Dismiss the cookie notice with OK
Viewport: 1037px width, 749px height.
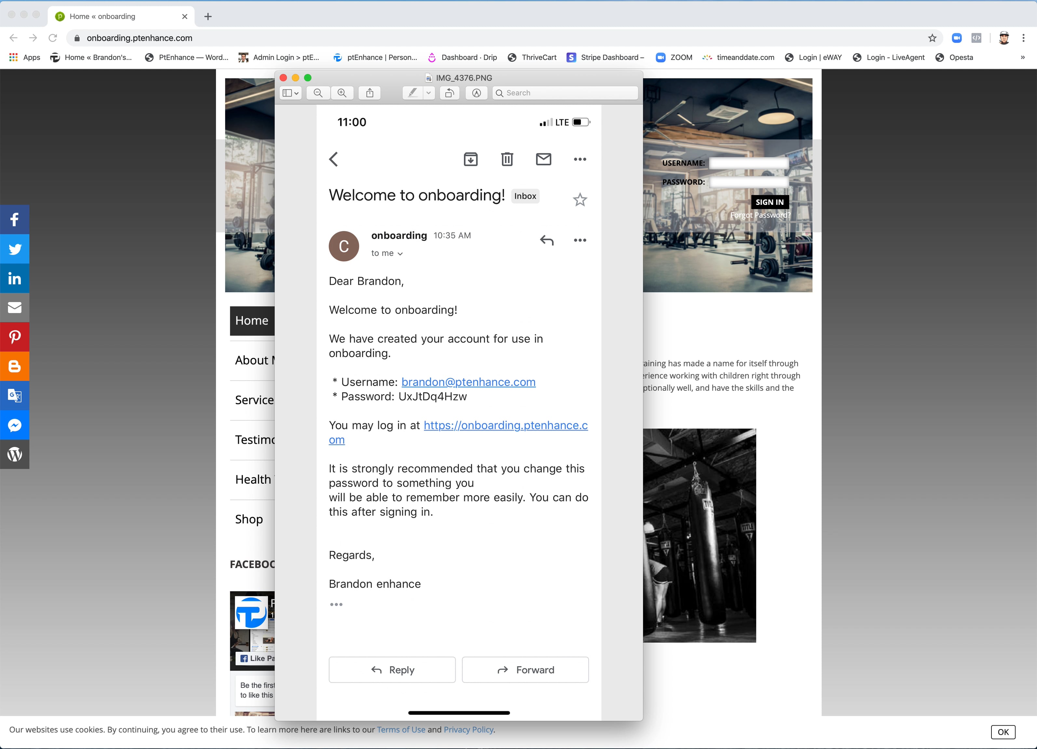[1003, 732]
